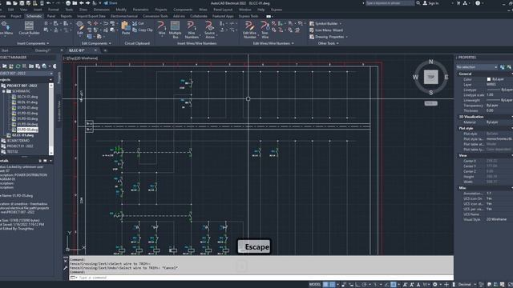Click the search magnifier icon in title bar
This screenshot has height=288, width=513.
click(x=418, y=3)
